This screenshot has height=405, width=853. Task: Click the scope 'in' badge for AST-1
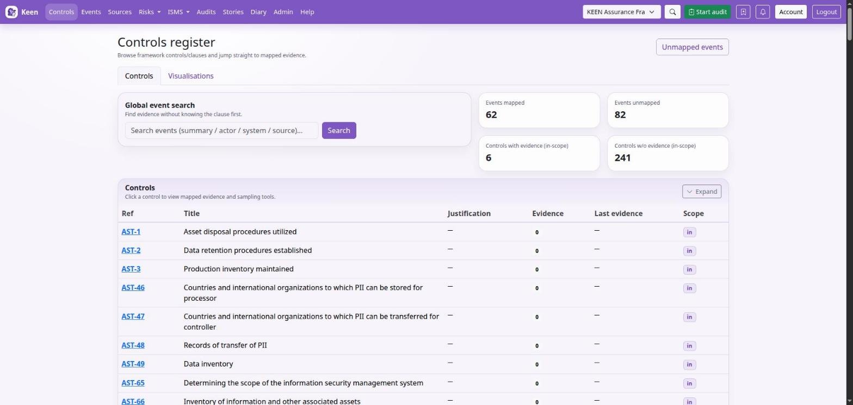689,232
